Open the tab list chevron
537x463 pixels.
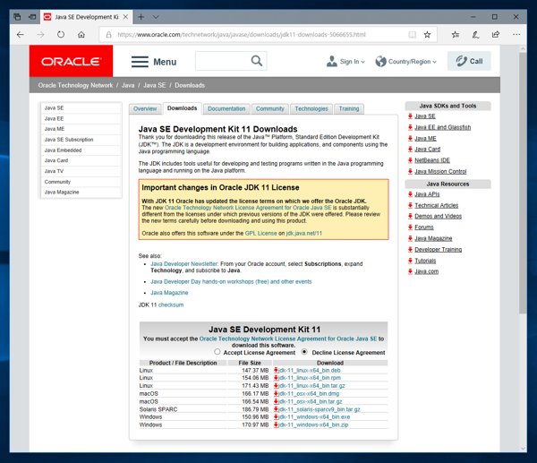(156, 17)
